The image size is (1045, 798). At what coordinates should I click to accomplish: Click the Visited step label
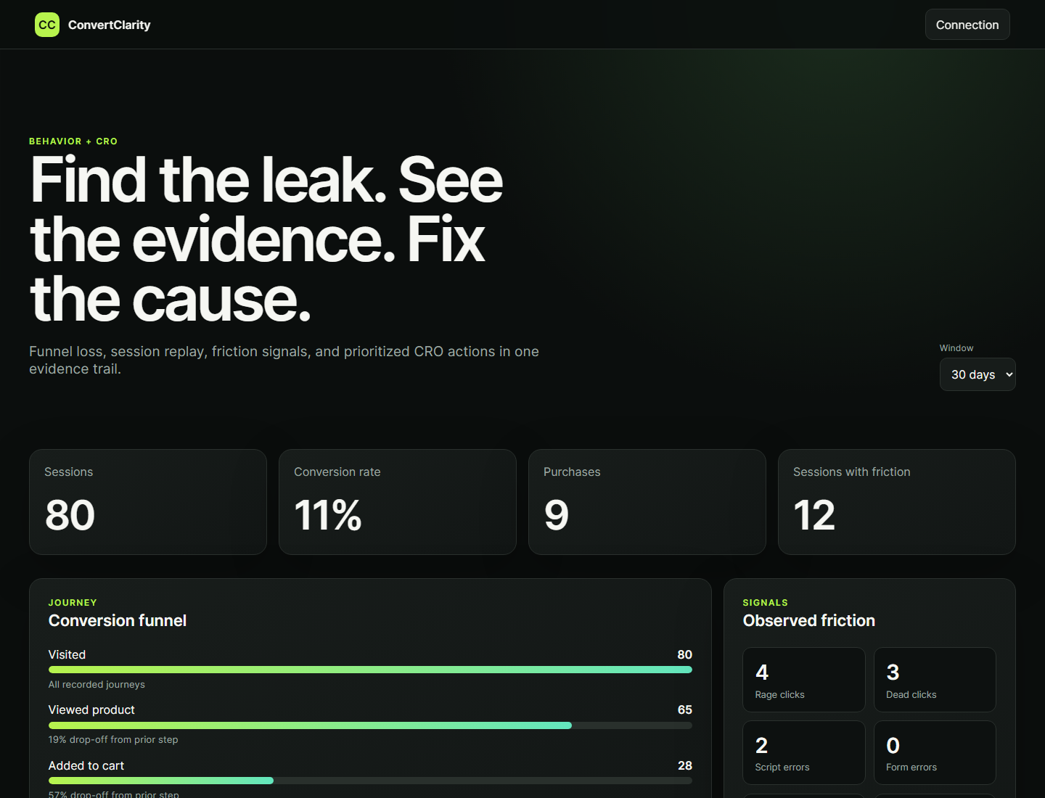[x=67, y=654]
